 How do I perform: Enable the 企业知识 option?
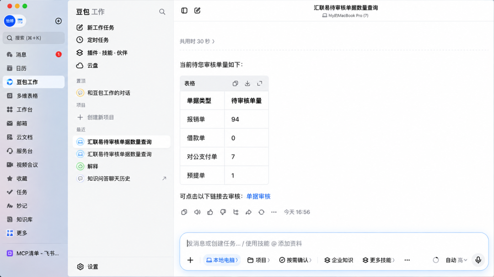coord(338,260)
